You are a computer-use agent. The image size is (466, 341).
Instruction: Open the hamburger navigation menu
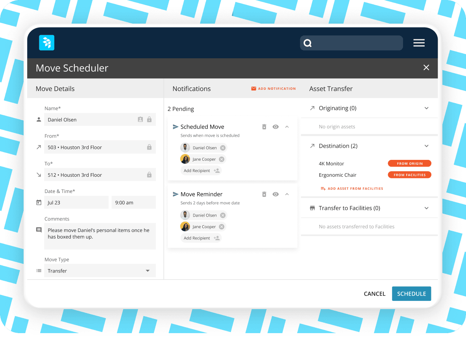point(419,43)
